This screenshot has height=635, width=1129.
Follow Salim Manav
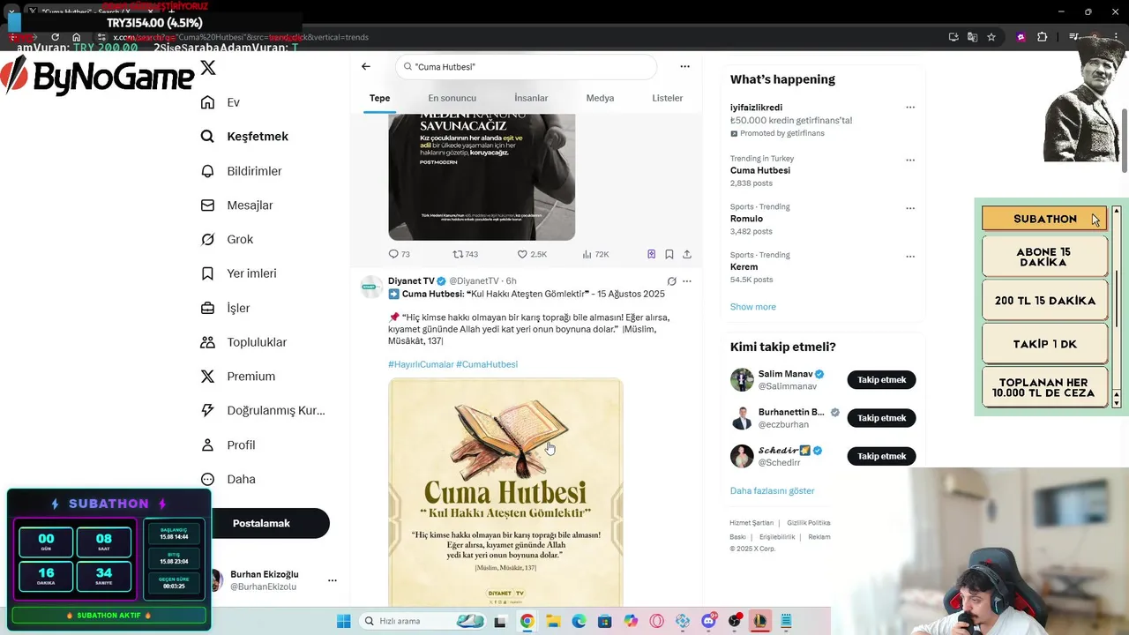[881, 380]
